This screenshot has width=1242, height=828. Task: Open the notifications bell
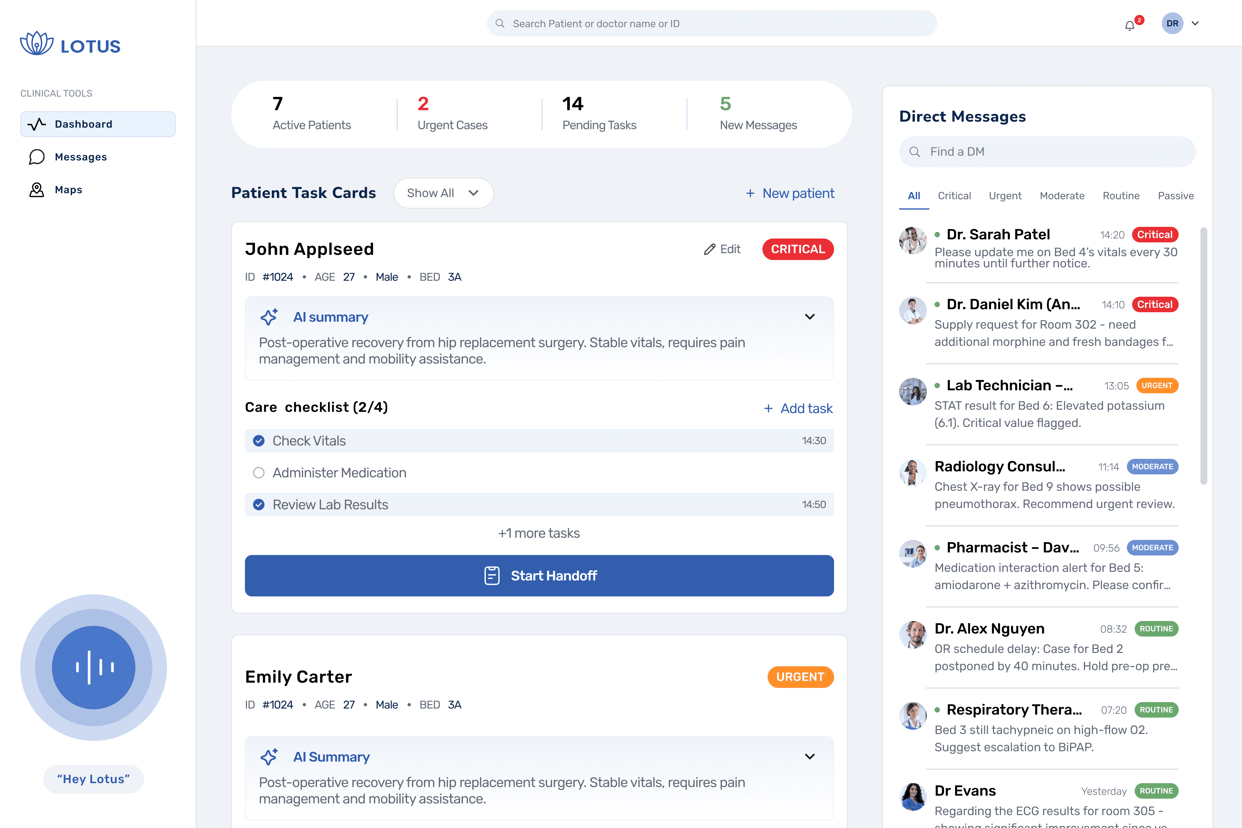pyautogui.click(x=1130, y=25)
